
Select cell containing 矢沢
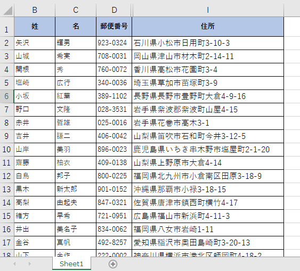point(35,43)
